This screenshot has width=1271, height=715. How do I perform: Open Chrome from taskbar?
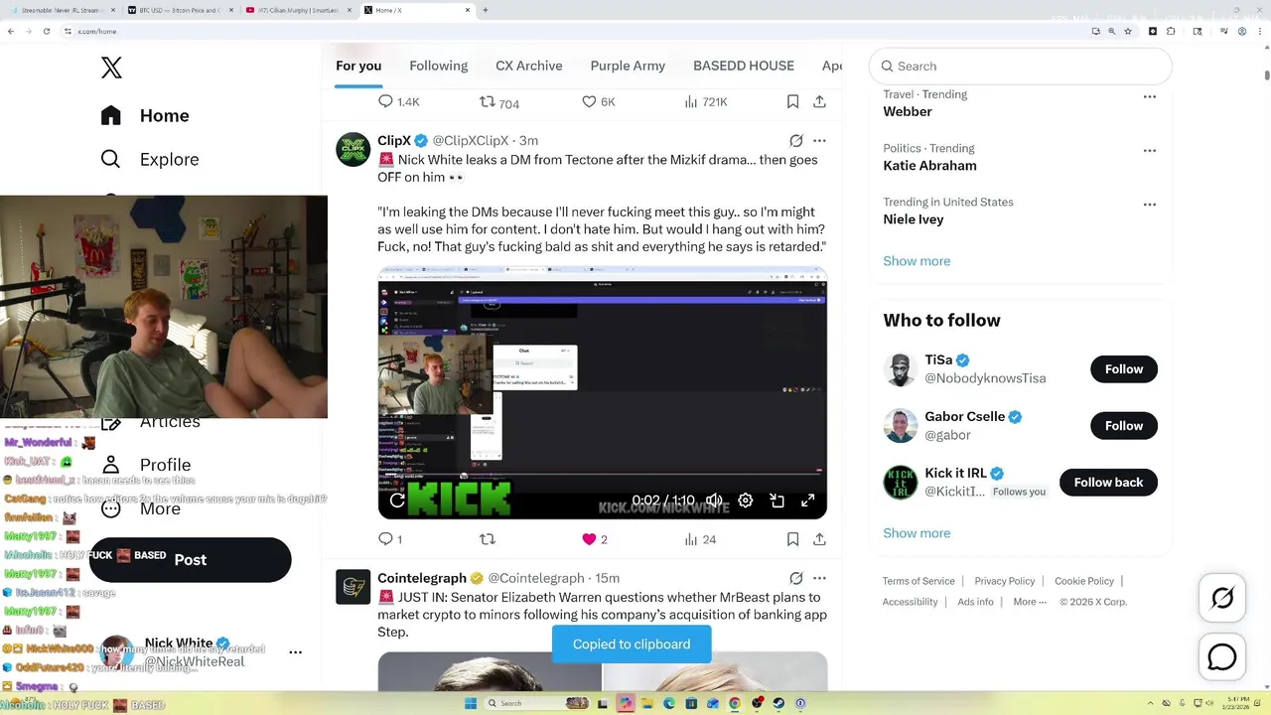click(x=735, y=703)
